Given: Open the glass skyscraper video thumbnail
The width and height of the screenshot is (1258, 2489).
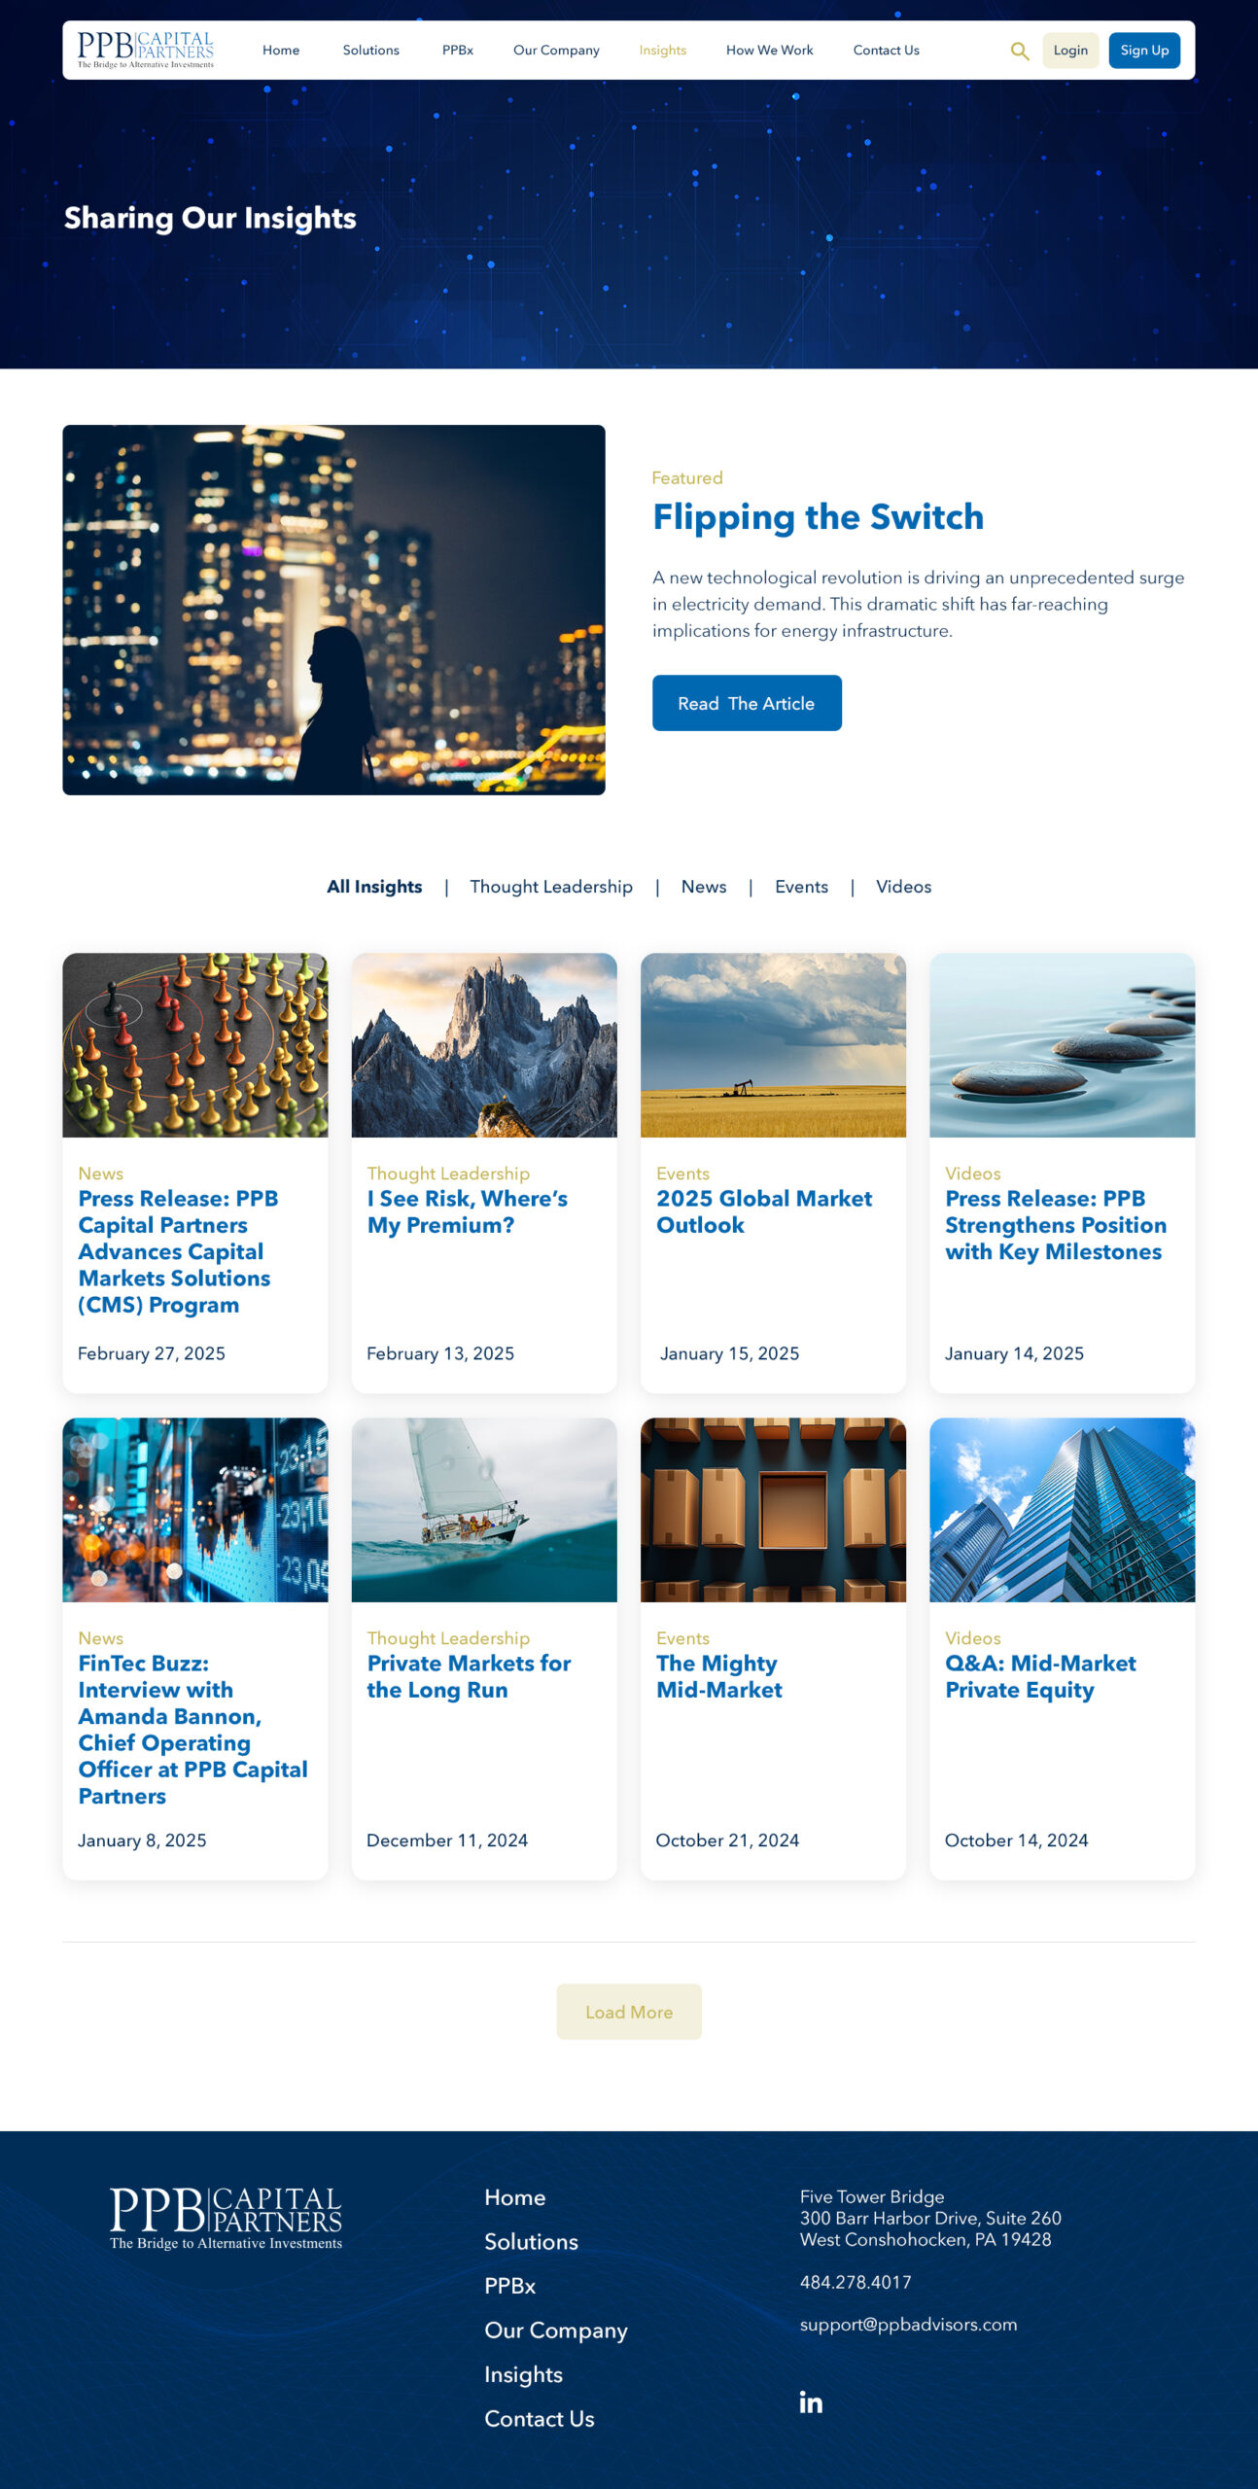Looking at the screenshot, I should click(1062, 1510).
